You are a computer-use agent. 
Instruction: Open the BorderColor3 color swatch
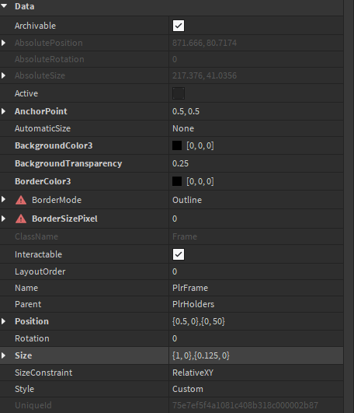pyautogui.click(x=177, y=181)
